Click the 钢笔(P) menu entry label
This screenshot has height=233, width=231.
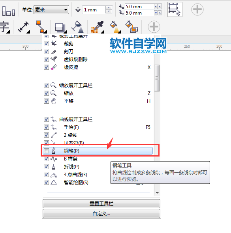pyautogui.click(x=71, y=151)
